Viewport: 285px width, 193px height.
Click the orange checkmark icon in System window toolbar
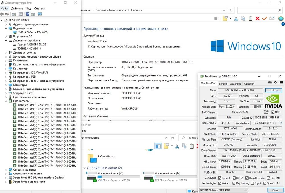click(x=264, y=18)
